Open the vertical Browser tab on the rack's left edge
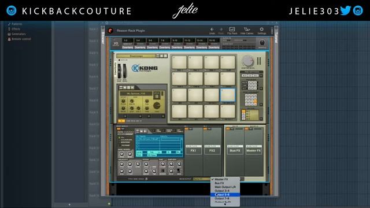The height and width of the screenshot is (208, 370). 103,38
